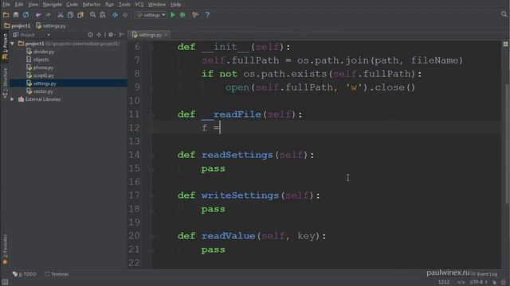
Task: Collapse the project1 root folder
Action: tap(13, 44)
